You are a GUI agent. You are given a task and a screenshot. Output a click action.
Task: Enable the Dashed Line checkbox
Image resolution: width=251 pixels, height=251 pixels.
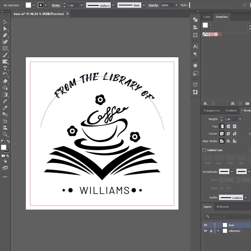(204, 150)
